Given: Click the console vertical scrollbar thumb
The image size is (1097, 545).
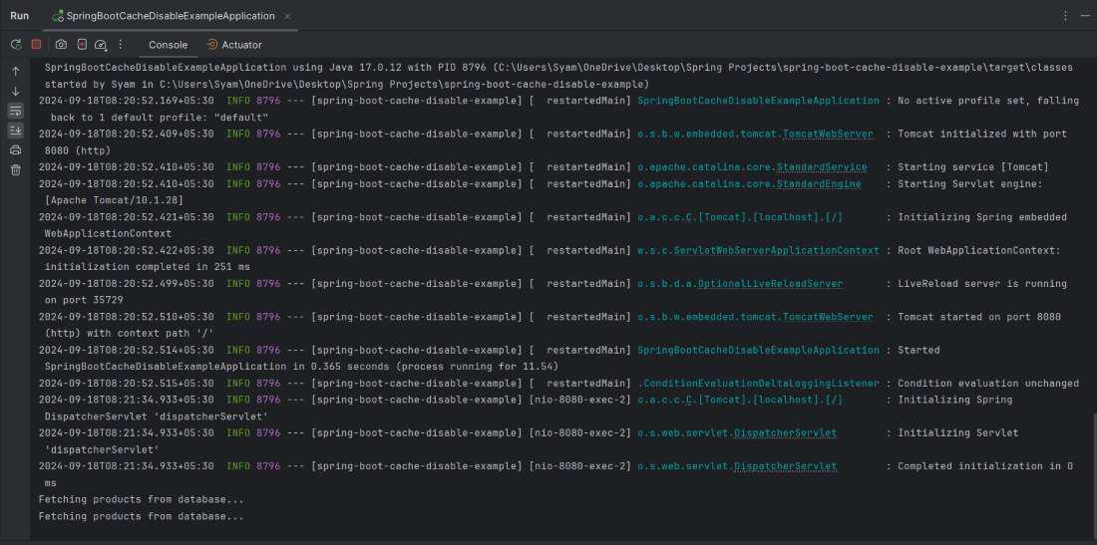Looking at the screenshot, I should (x=1093, y=475).
